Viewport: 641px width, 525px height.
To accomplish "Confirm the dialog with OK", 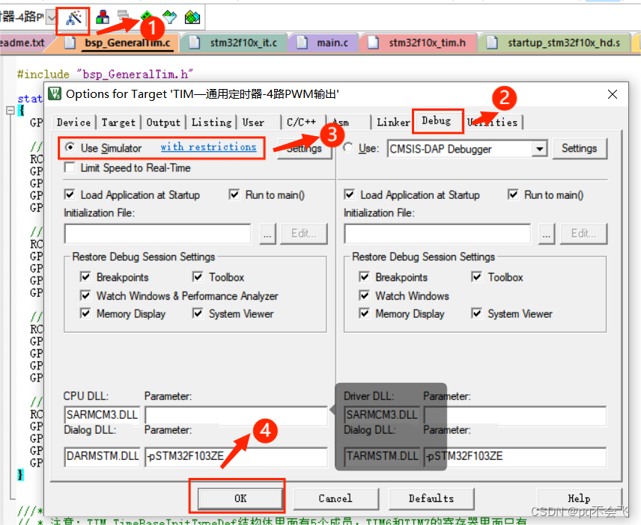I will click(x=240, y=499).
